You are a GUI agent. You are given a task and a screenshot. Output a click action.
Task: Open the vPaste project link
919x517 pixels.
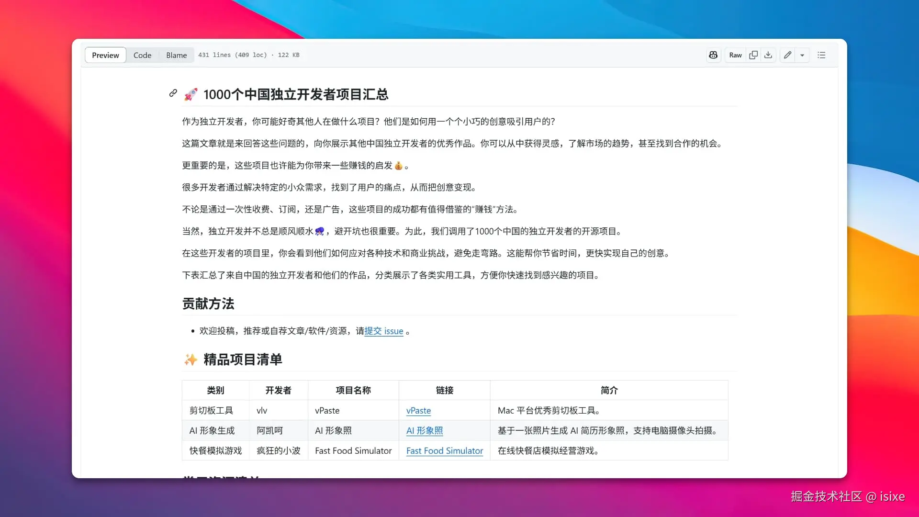click(418, 411)
